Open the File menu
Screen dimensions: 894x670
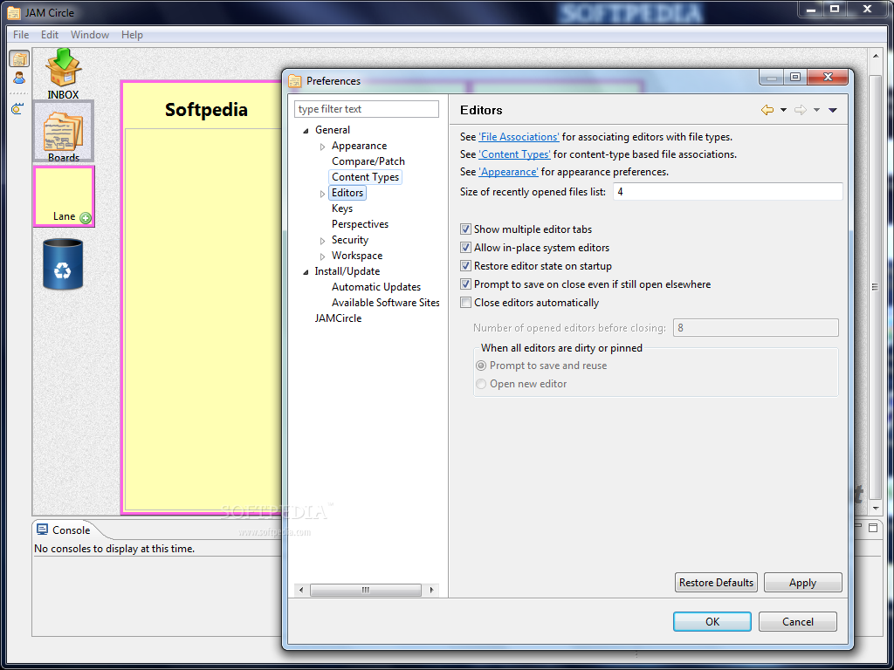(x=21, y=35)
